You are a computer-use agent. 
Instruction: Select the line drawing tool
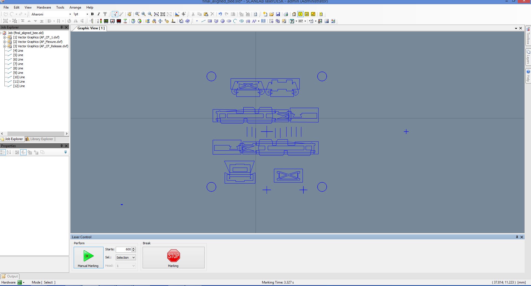pyautogui.click(x=203, y=21)
